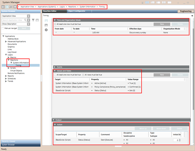Switch to the Object Configurator tab
The width and height of the screenshot is (195, 151).
77,11
